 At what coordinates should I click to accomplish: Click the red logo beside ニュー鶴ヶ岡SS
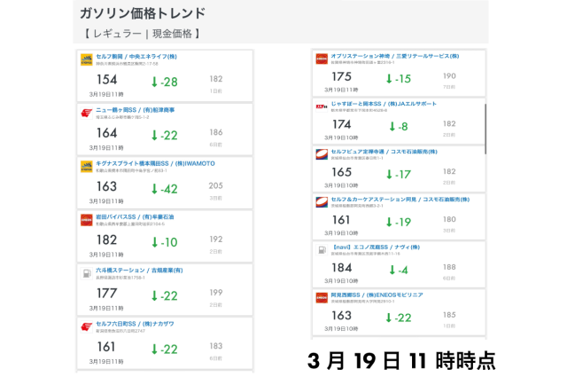click(x=87, y=113)
